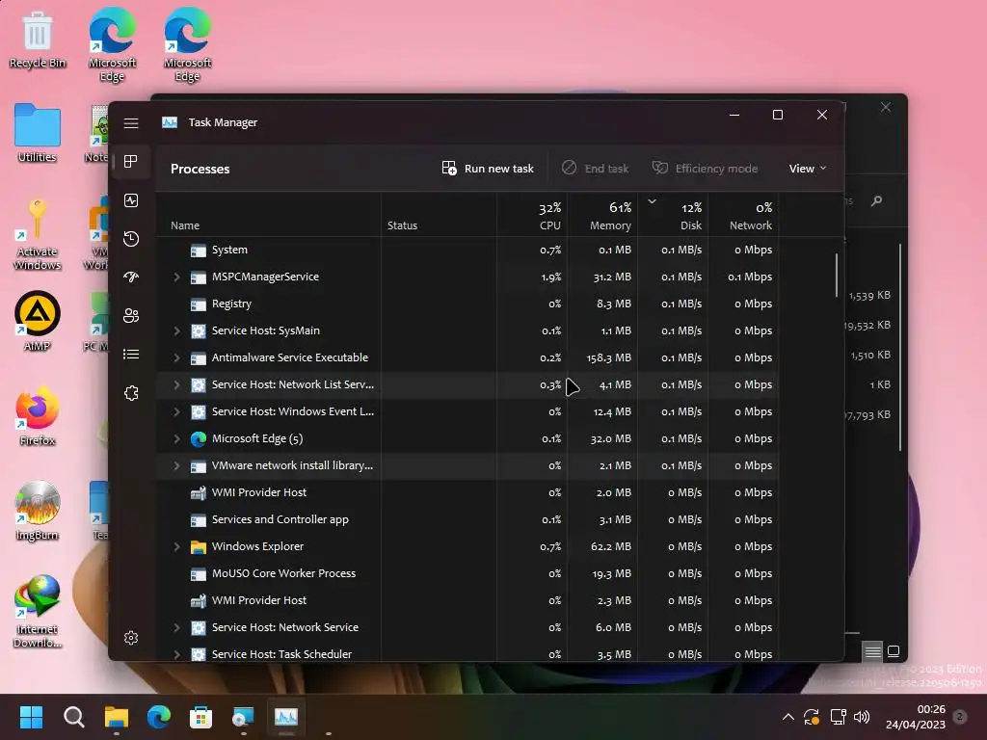Open the App history sidebar icon
This screenshot has height=740, width=987.
[131, 239]
